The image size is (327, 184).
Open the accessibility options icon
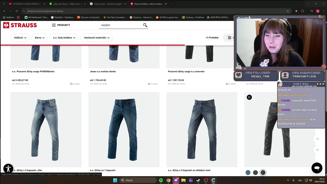(8, 169)
